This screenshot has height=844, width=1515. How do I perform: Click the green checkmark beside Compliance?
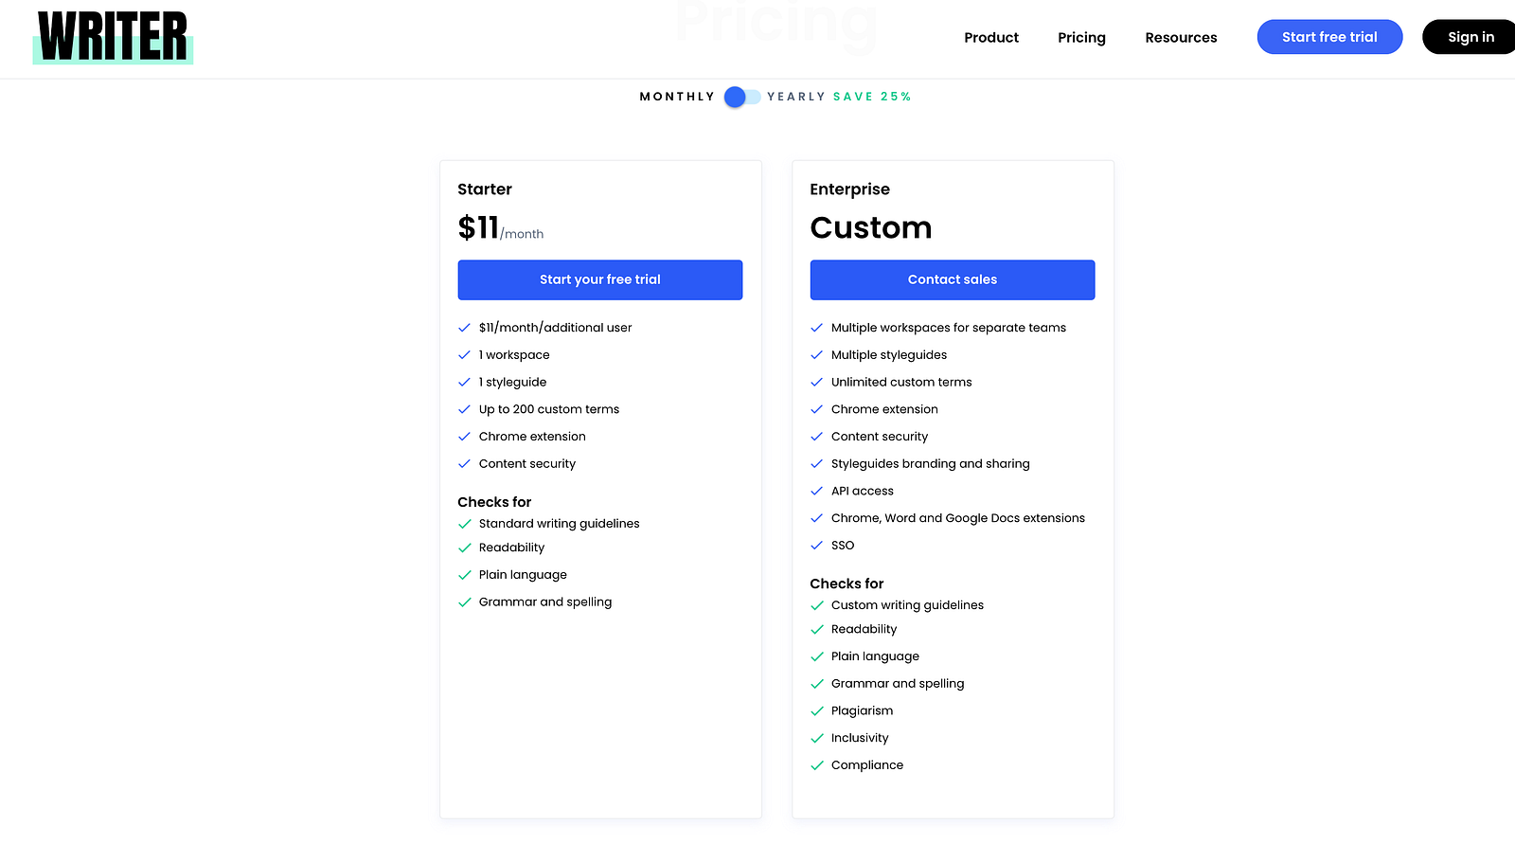click(x=817, y=765)
